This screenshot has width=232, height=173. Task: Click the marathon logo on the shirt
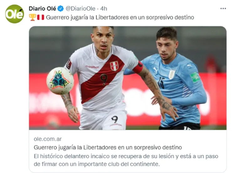[x=92, y=67]
